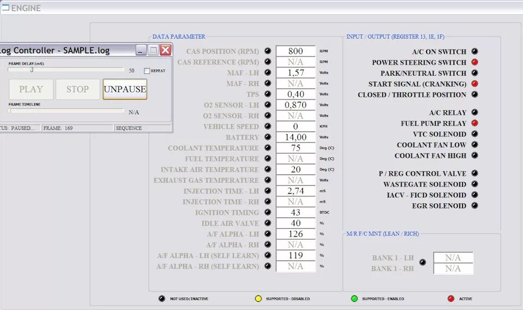Image resolution: width=523 pixels, height=310 pixels.
Task: Click the COOLANT FAN LOW status light
Action: point(475,145)
